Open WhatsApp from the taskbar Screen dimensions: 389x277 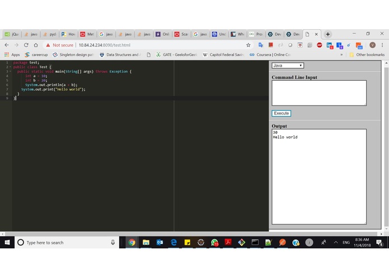pyautogui.click(x=214, y=242)
